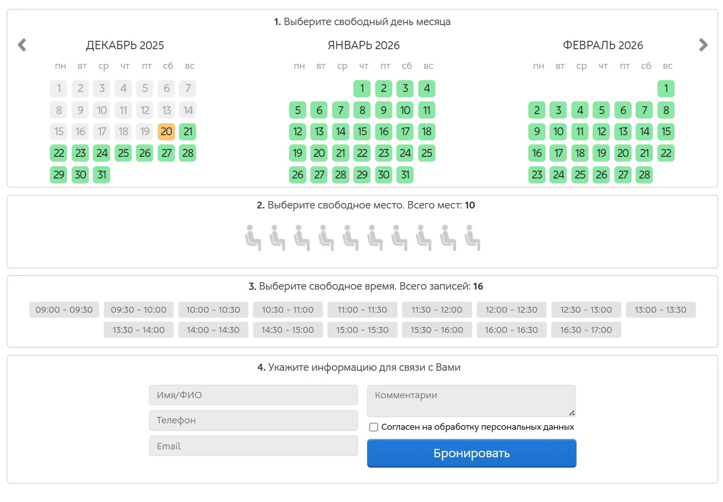Focus the Телефон input field
The width and height of the screenshot is (723, 502).
tap(253, 420)
